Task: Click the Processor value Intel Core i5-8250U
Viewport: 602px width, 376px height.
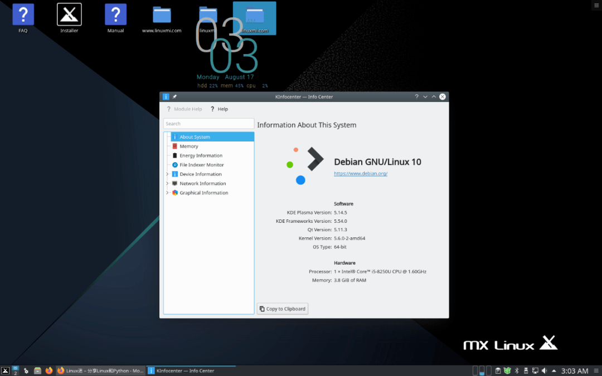Action: [380, 272]
